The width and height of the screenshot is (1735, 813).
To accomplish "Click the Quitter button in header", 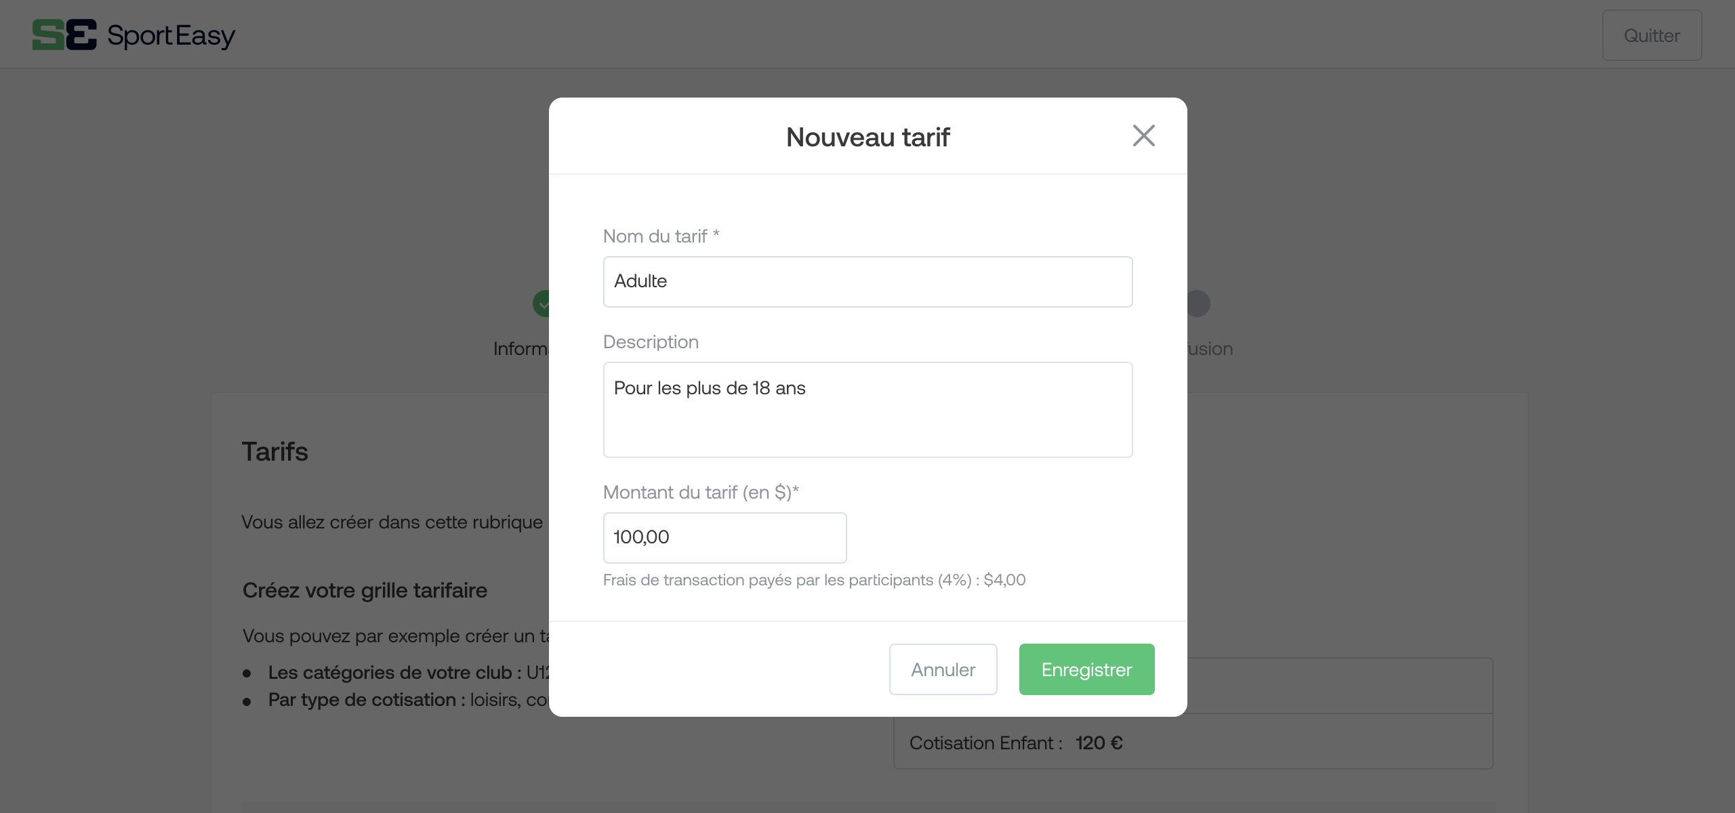I will (x=1652, y=35).
